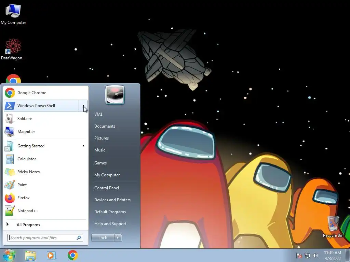Launch Magnifier tool
Image resolution: width=350 pixels, height=262 pixels.
pos(46,131)
